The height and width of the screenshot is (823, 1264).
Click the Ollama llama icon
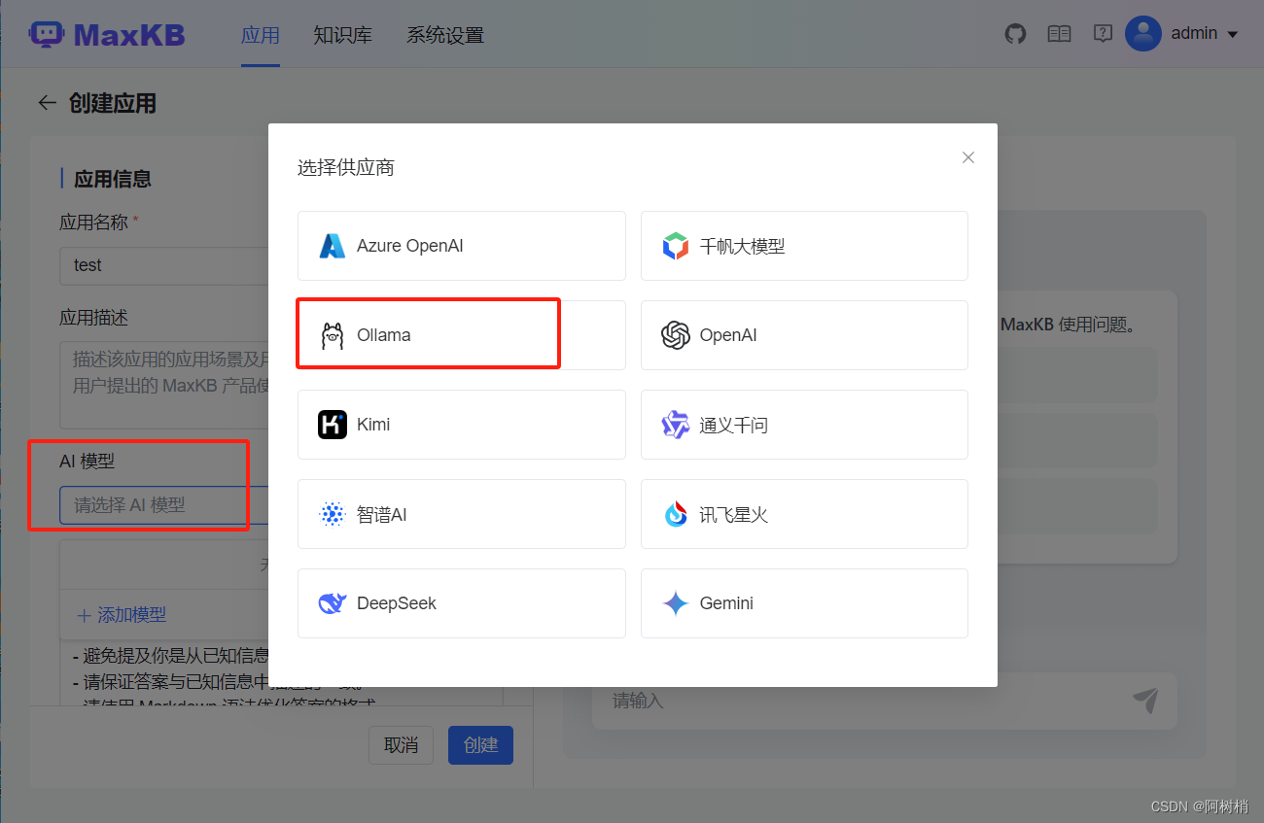tap(333, 335)
